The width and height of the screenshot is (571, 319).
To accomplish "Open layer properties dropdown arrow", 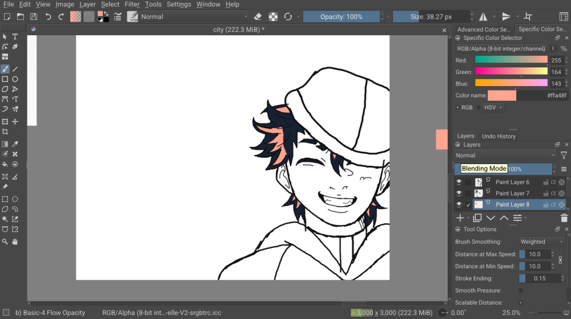I will point(526,218).
